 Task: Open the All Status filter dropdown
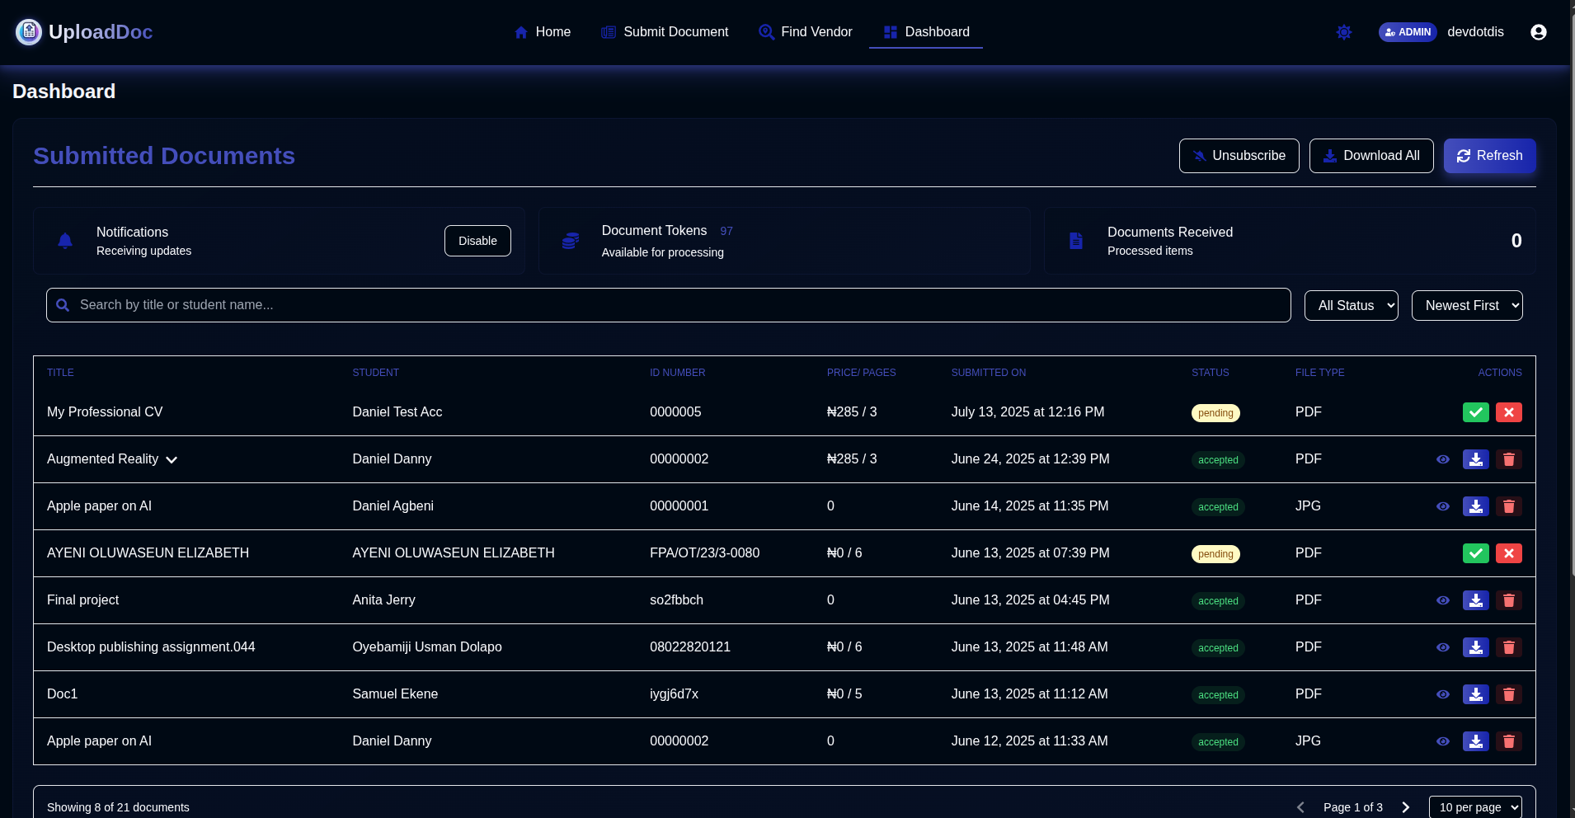point(1352,305)
